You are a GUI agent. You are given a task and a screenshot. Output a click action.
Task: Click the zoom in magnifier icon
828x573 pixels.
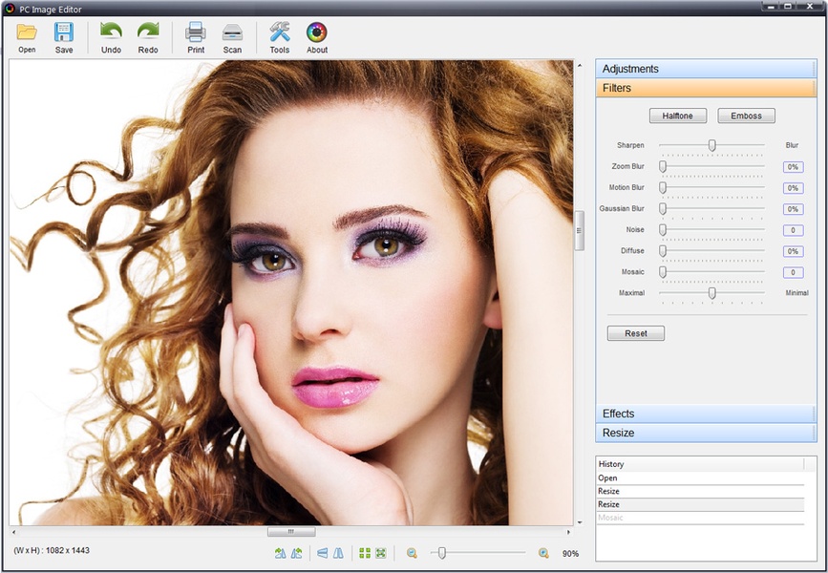pyautogui.click(x=543, y=553)
